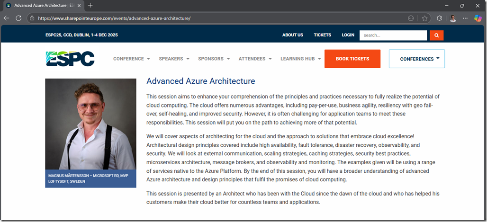
Task: Expand the CONFERENCE dropdown menu
Action: click(132, 59)
